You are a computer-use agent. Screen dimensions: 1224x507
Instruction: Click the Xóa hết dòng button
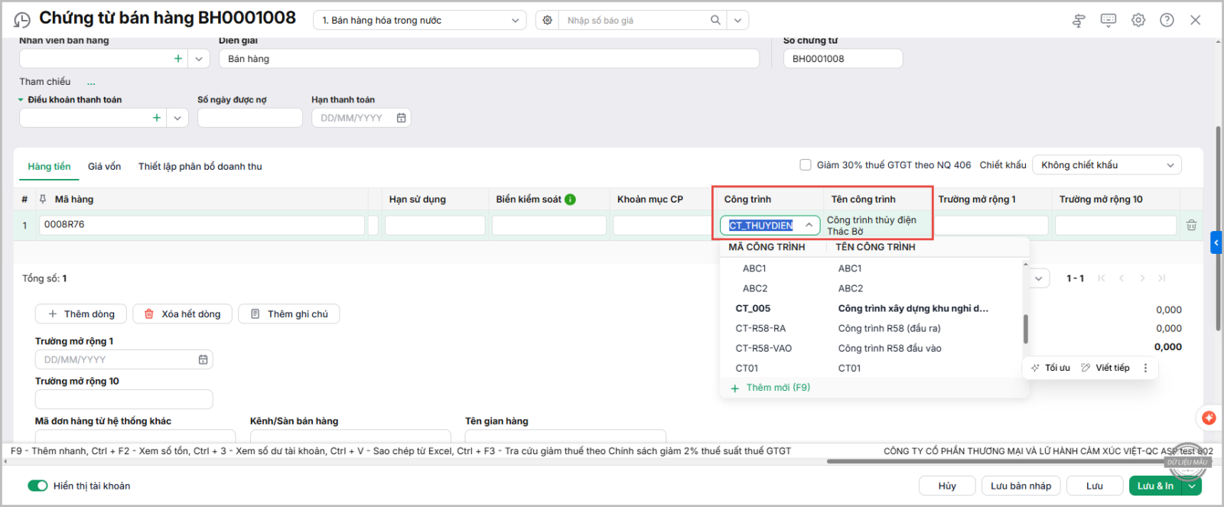182,314
